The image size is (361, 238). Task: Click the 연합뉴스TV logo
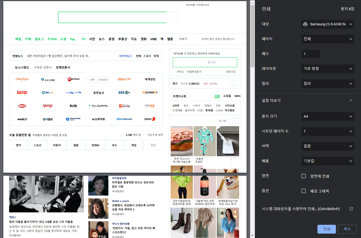(124, 79)
